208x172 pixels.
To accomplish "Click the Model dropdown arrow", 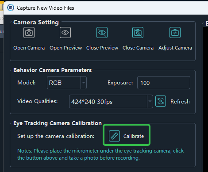I will [x=84, y=83].
